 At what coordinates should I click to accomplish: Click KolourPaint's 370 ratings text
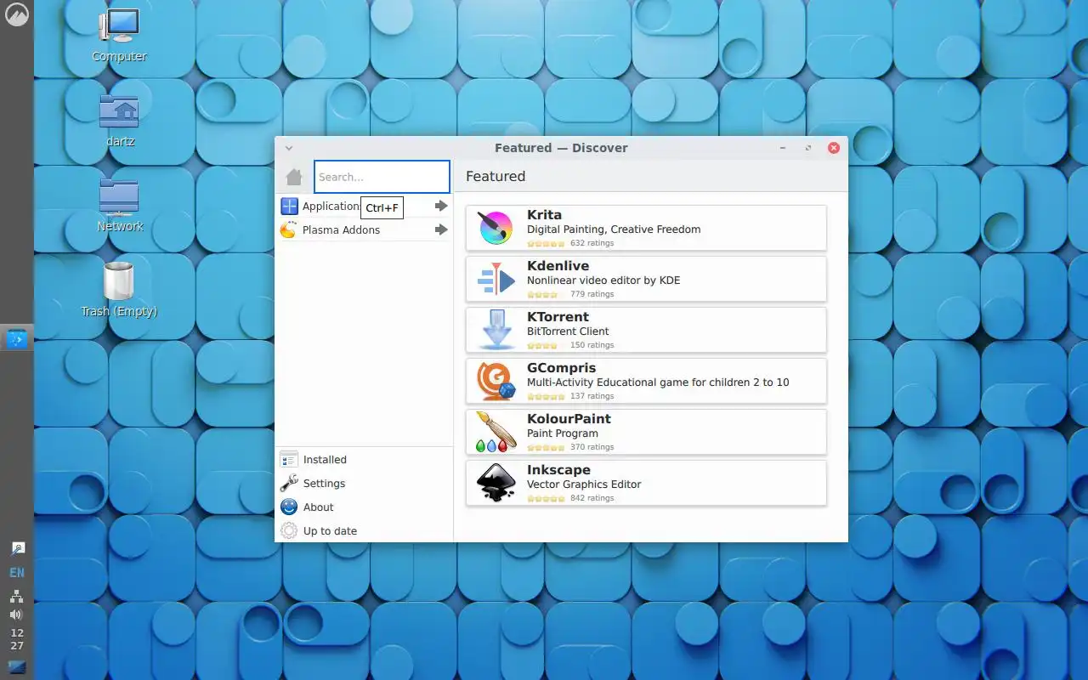(x=592, y=447)
